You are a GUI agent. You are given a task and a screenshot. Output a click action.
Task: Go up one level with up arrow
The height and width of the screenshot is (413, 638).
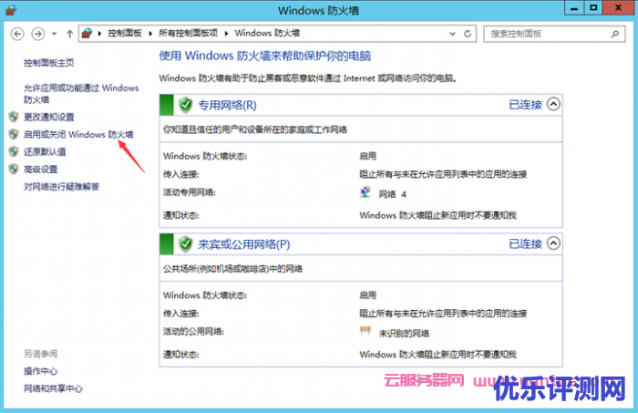(x=69, y=34)
